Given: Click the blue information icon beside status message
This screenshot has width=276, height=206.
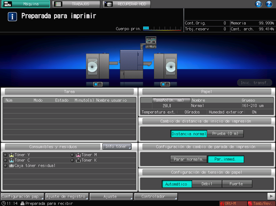Looking at the screenshot, I should click(12, 17).
